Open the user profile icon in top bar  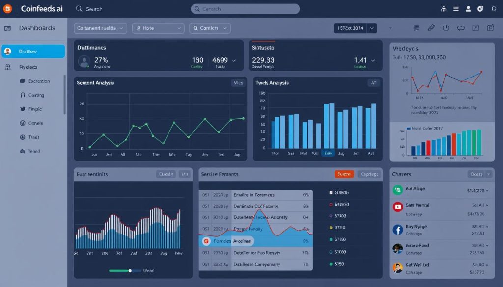[x=468, y=9]
